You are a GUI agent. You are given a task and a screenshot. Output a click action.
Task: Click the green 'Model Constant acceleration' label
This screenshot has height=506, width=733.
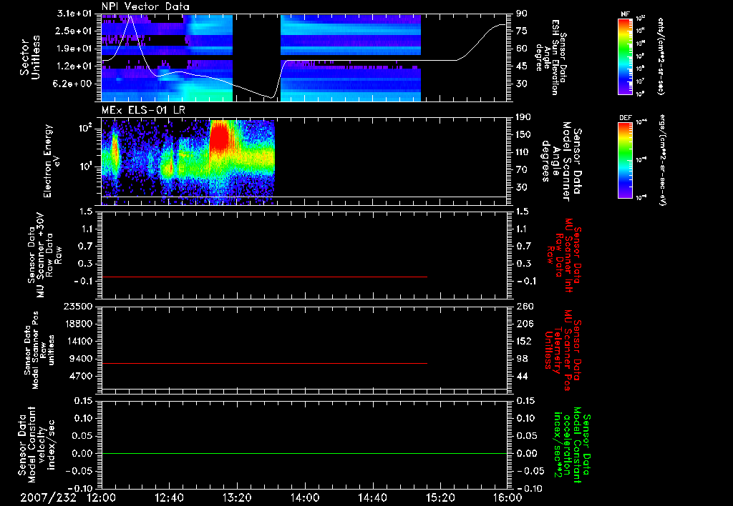click(573, 445)
